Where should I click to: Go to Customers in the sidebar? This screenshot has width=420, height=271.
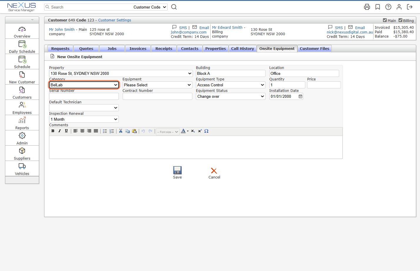(x=22, y=93)
